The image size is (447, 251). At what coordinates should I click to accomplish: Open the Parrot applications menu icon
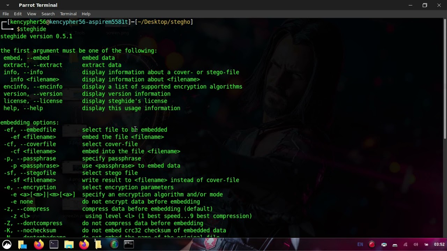pyautogui.click(x=7, y=244)
